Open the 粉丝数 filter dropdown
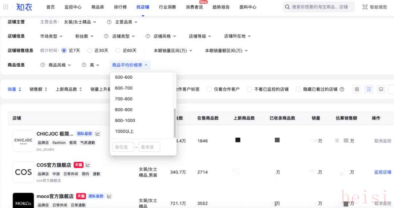 tap(84, 36)
